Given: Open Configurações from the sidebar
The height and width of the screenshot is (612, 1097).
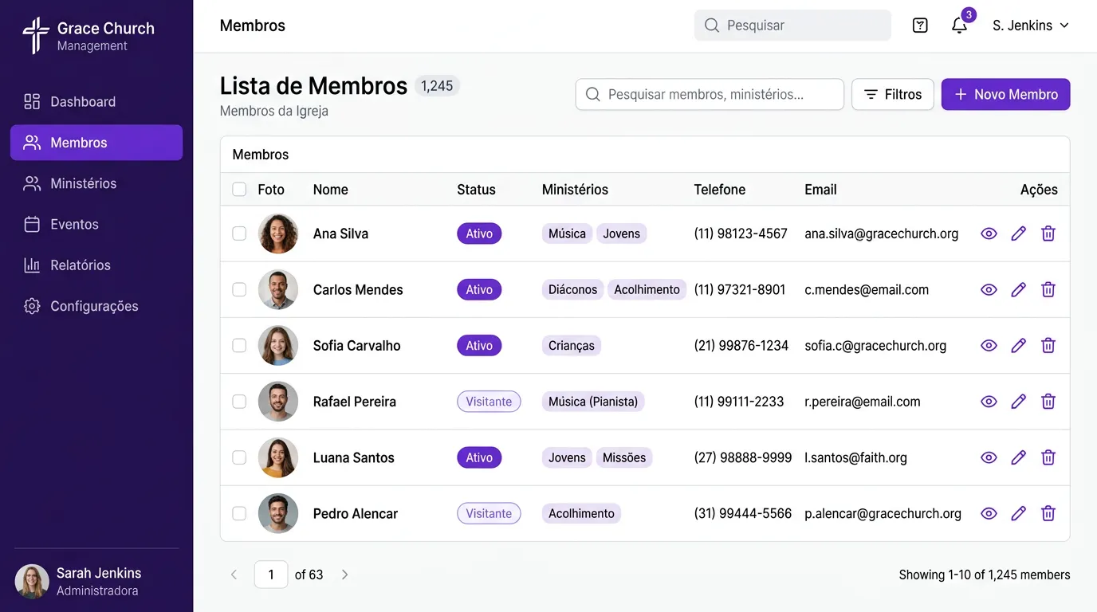Looking at the screenshot, I should (94, 305).
